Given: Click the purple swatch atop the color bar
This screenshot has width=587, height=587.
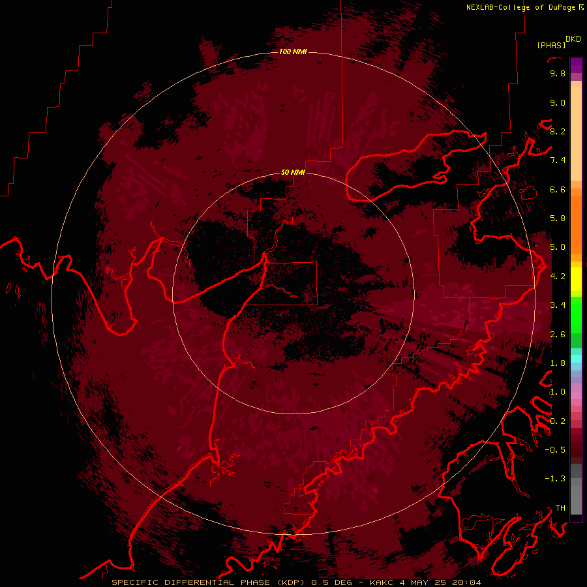Looking at the screenshot, I should click(576, 65).
